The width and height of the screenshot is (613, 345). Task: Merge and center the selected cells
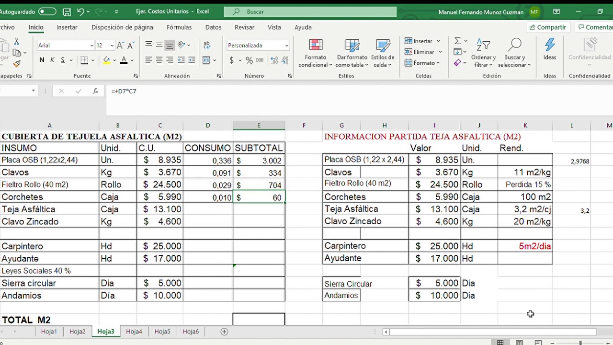pyautogui.click(x=206, y=60)
